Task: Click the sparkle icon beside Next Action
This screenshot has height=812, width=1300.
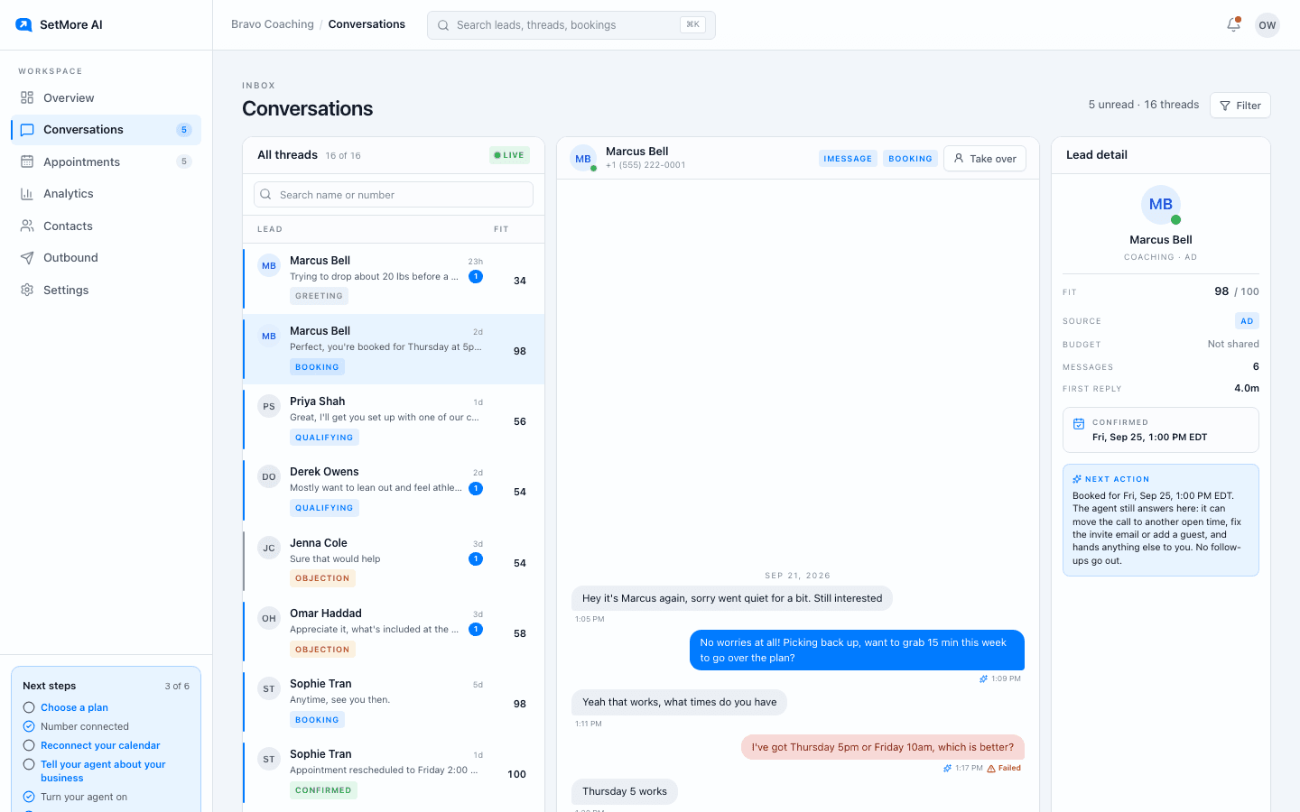Action: pyautogui.click(x=1077, y=479)
